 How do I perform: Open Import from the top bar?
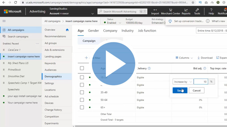155,12
